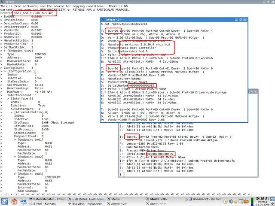Click the main xterm title bar icon
This screenshot has height=206, width=275.
tap(3, 3)
